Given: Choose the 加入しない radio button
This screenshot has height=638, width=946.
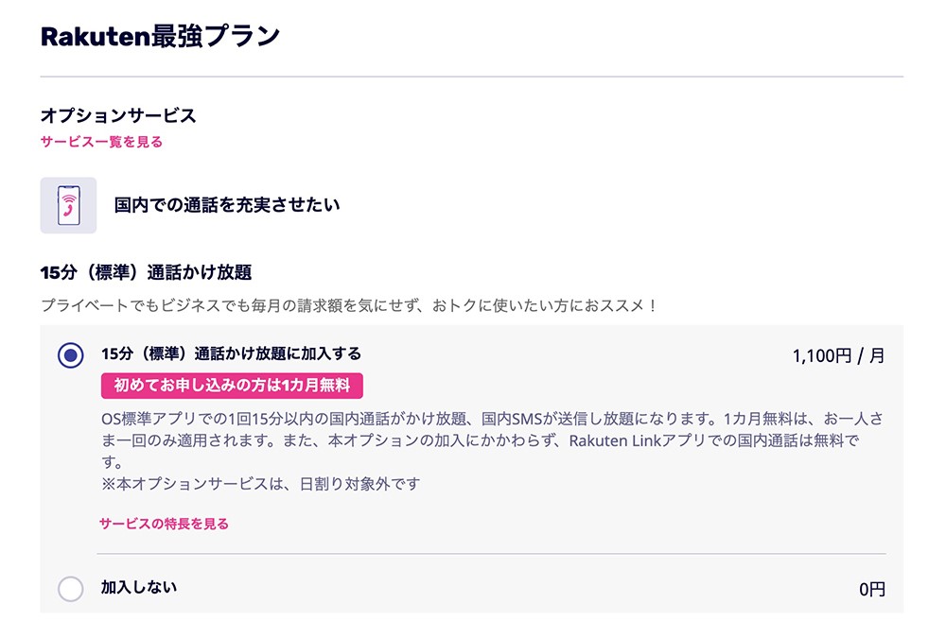Looking at the screenshot, I should (x=71, y=589).
